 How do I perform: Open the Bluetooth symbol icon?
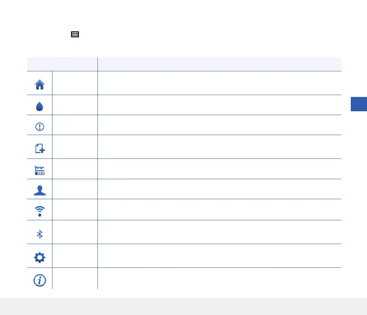40,234
